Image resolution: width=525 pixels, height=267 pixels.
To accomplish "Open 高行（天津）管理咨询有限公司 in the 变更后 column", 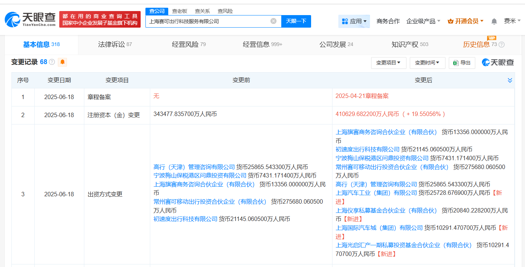I will 376,185.
